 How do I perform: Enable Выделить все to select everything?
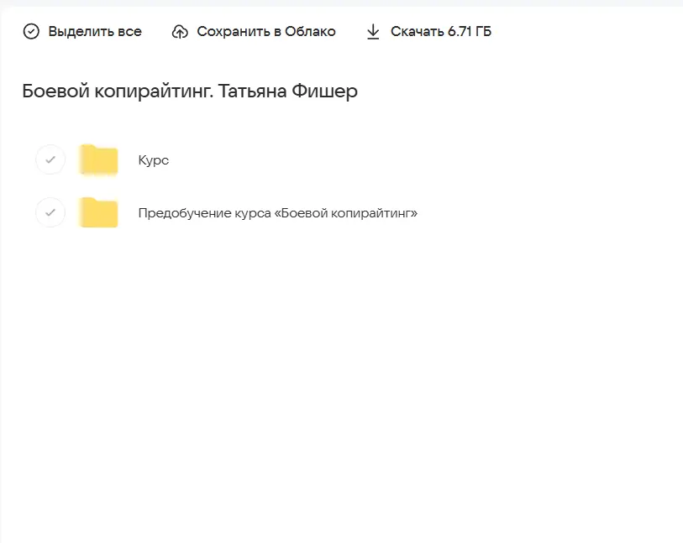81,31
